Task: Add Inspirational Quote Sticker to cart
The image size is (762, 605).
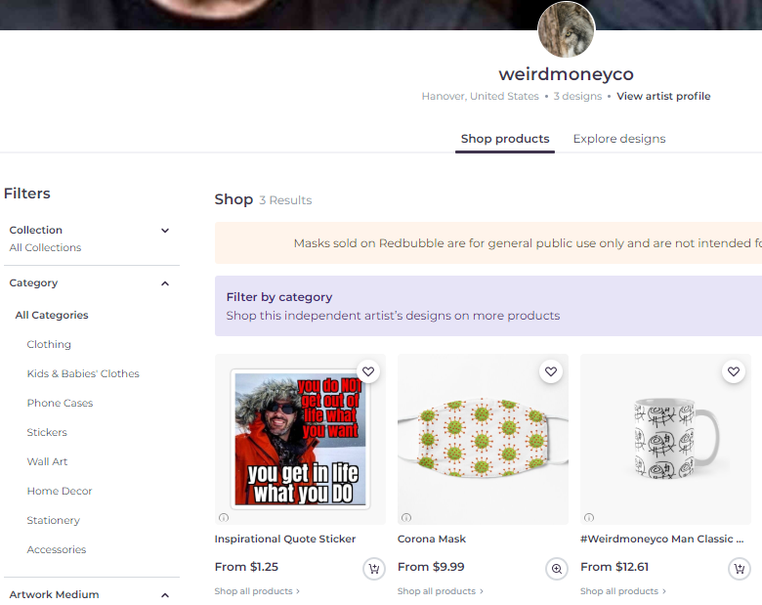Action: point(374,569)
